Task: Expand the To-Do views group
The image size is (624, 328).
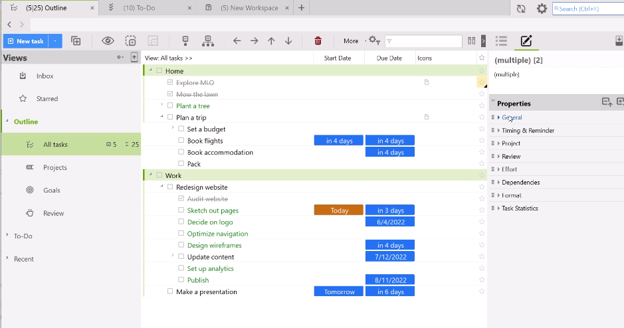Action: click(x=7, y=235)
